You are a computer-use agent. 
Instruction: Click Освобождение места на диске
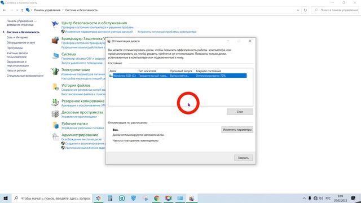tap(81, 139)
